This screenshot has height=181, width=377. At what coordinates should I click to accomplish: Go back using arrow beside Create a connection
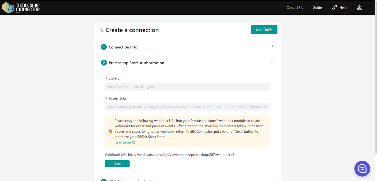click(102, 30)
